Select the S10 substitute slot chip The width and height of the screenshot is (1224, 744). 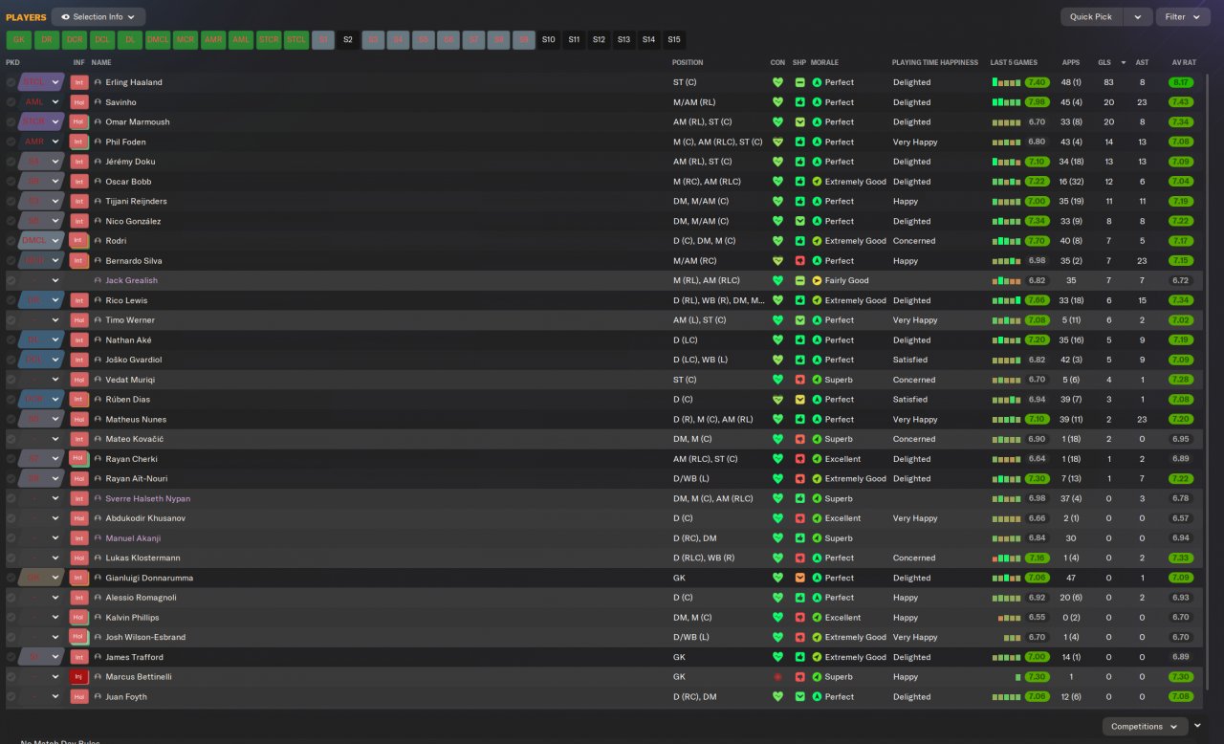point(548,40)
